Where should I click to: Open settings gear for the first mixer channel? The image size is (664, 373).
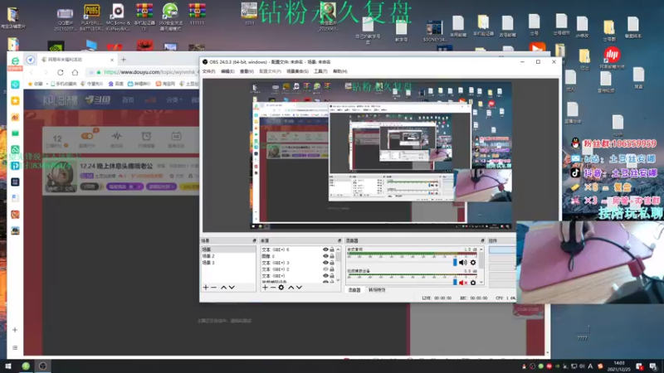pyautogui.click(x=473, y=263)
